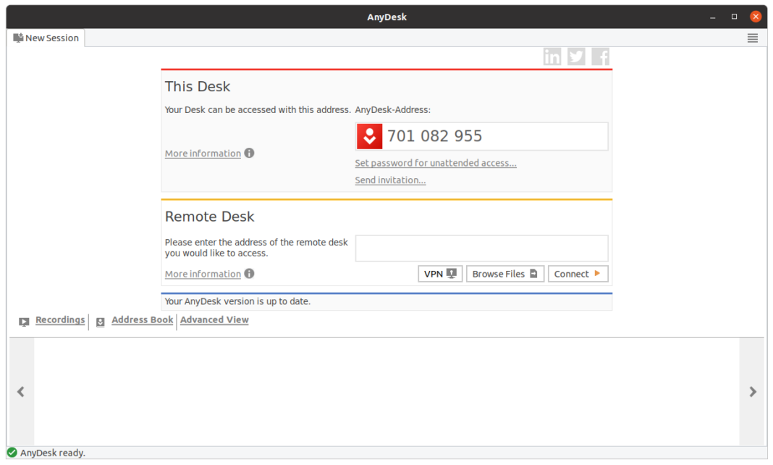The width and height of the screenshot is (773, 465).
Task: Click the info icon under Remote Desk
Action: (249, 274)
